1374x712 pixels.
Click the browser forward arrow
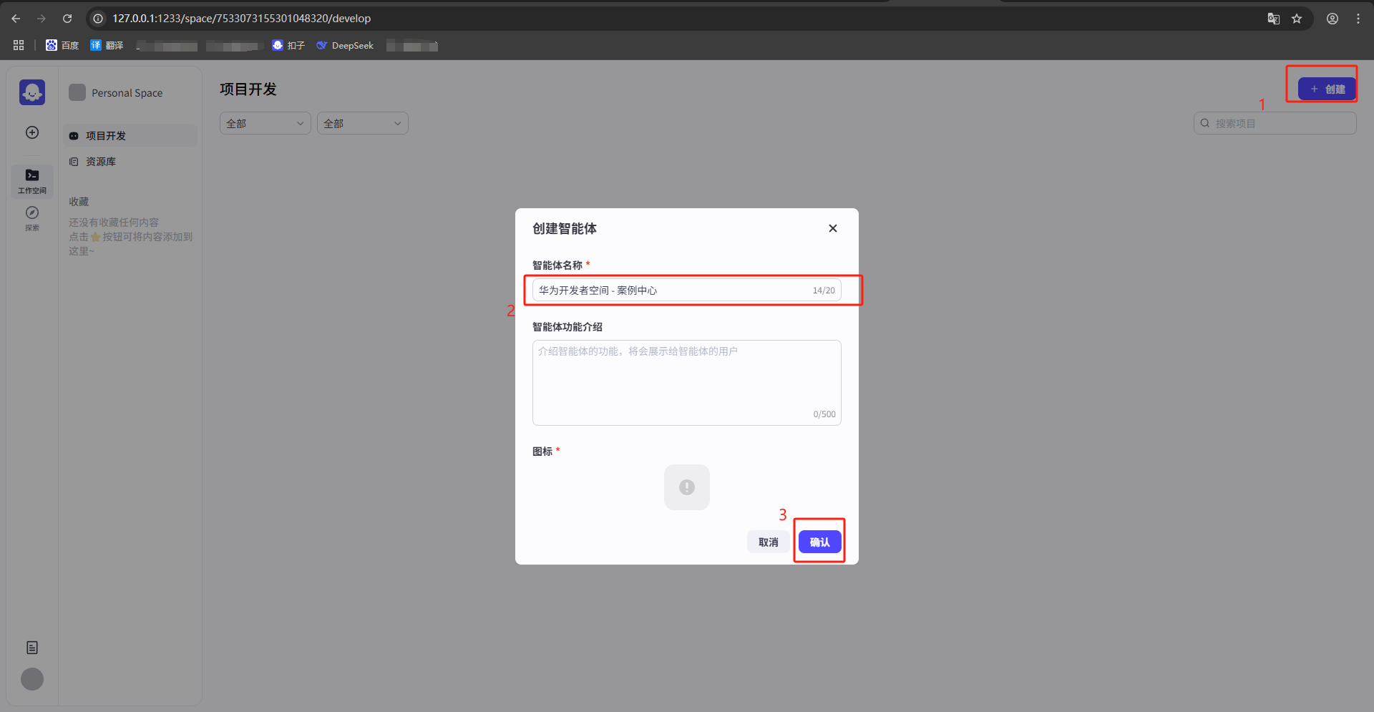pyautogui.click(x=42, y=19)
